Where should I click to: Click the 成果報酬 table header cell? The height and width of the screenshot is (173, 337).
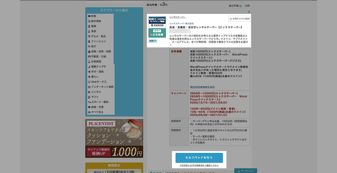click(x=179, y=69)
